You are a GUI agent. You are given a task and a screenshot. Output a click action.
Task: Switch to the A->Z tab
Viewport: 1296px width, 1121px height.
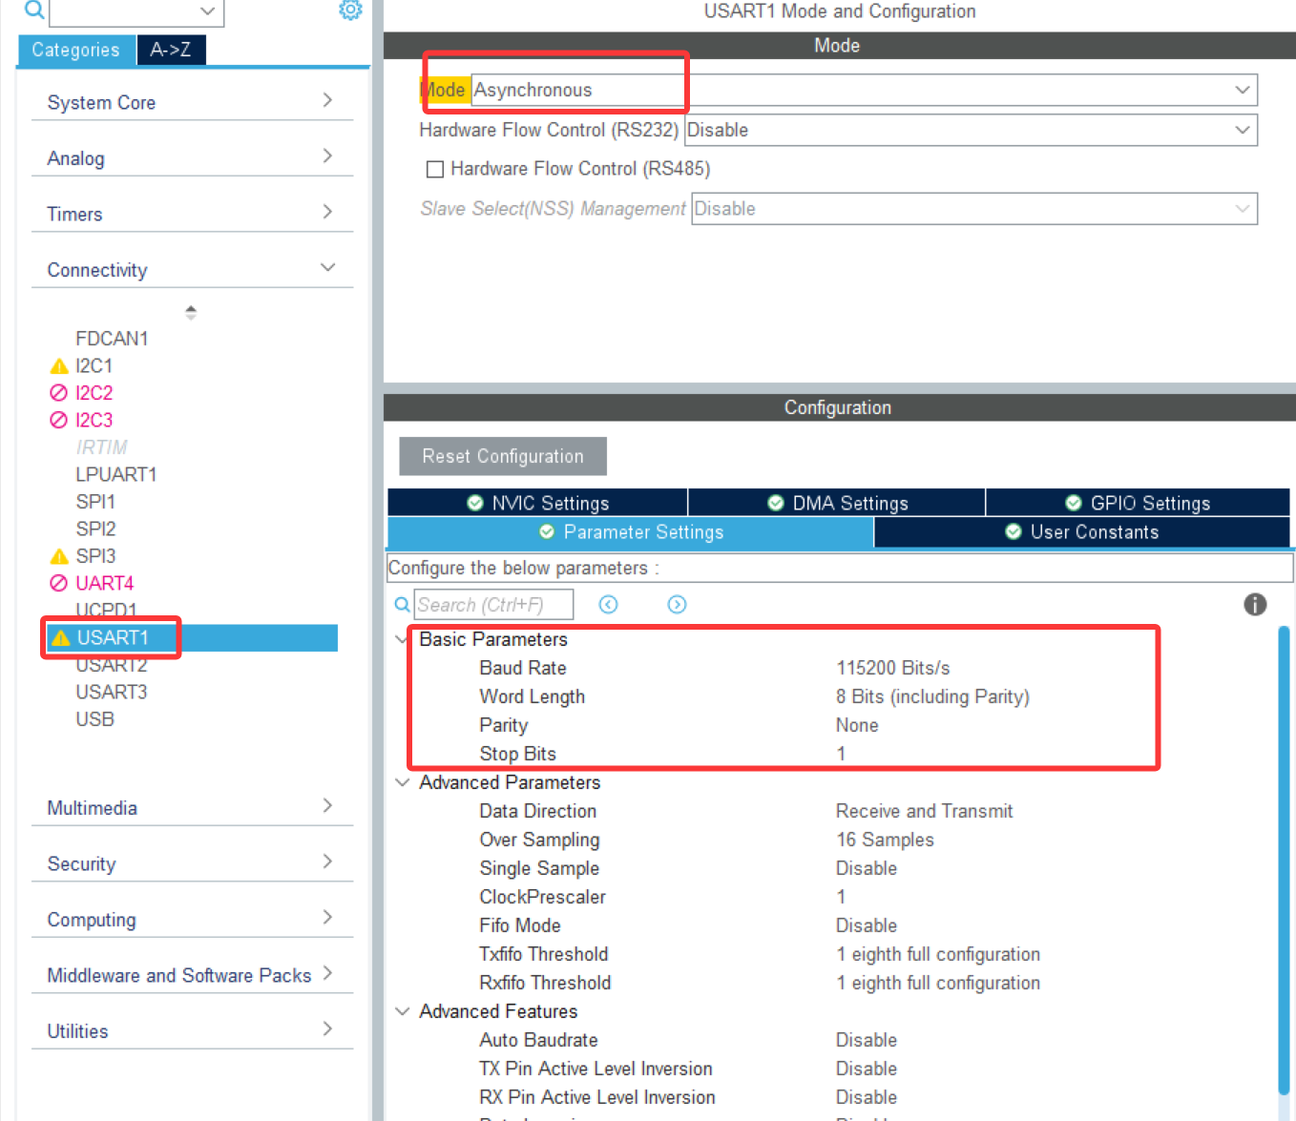171,50
